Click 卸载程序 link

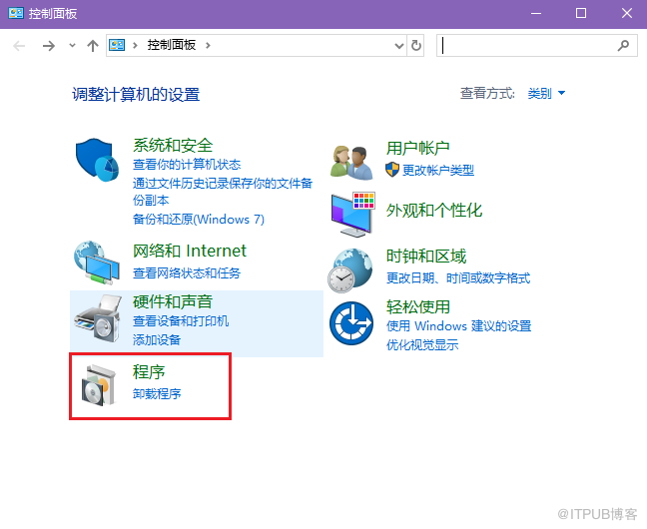coord(157,394)
